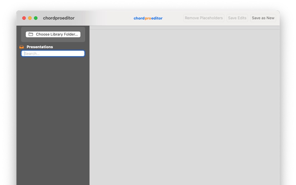Image resolution: width=296 pixels, height=185 pixels.
Task: Click the yellow minimize traffic-light control
Action: (30, 18)
